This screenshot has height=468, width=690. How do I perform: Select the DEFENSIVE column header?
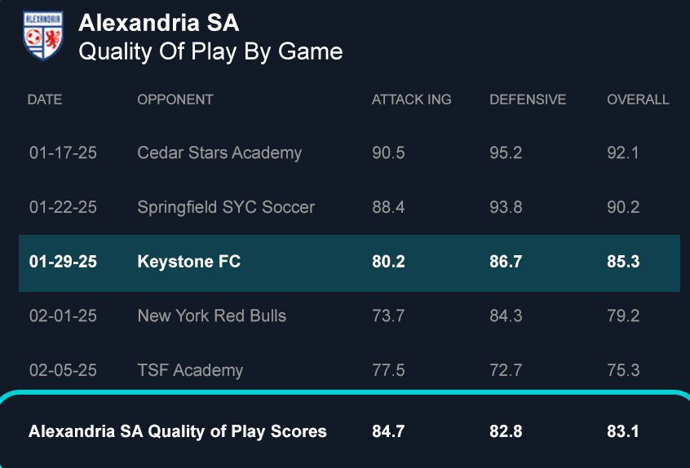coord(528,99)
